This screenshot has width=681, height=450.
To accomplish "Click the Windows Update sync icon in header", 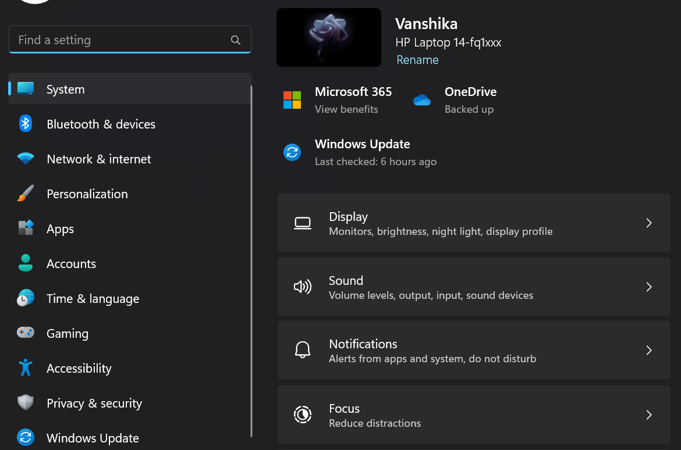I will point(292,152).
